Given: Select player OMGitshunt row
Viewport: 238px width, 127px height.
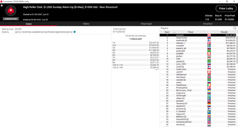Looking at the screenshot, I should (198, 75).
